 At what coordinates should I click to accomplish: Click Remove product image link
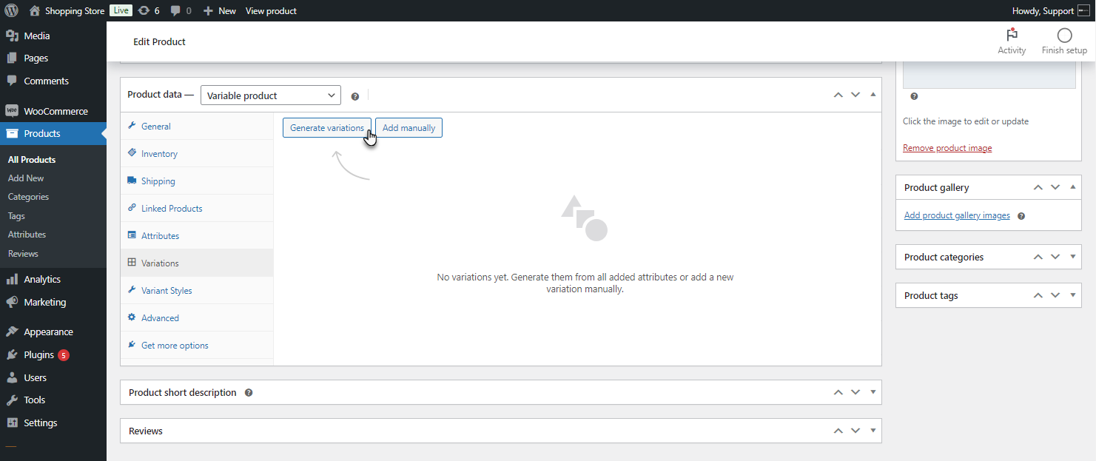point(947,148)
